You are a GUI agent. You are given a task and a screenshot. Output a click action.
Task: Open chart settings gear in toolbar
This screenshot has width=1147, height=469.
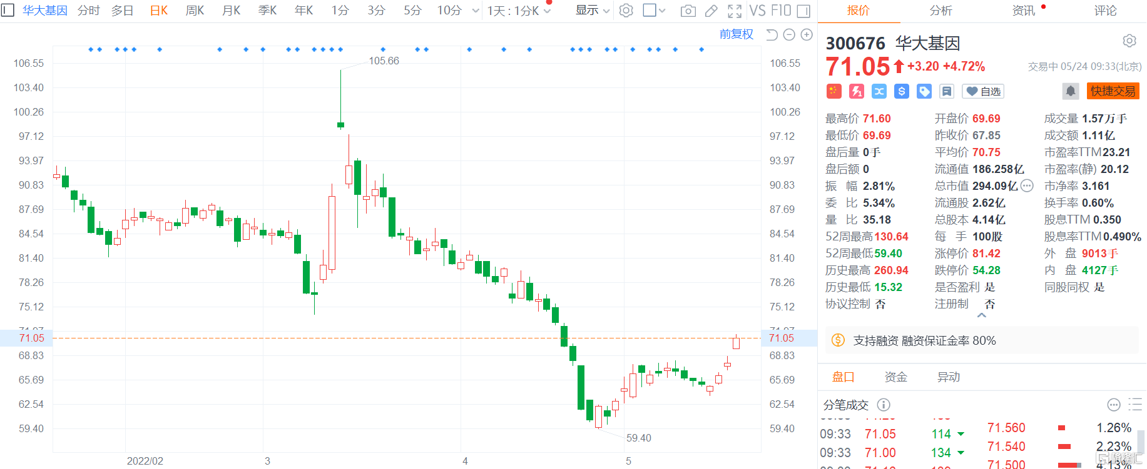click(x=626, y=11)
